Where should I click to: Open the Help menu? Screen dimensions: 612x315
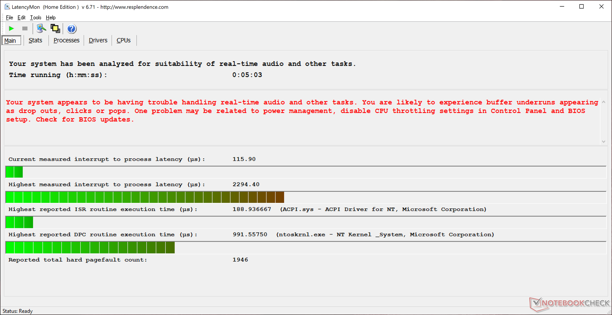(51, 17)
